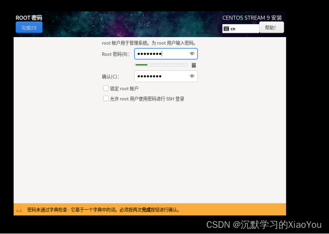Click the keyboard icon beside cn
This screenshot has height=234, width=329.
pos(226,29)
